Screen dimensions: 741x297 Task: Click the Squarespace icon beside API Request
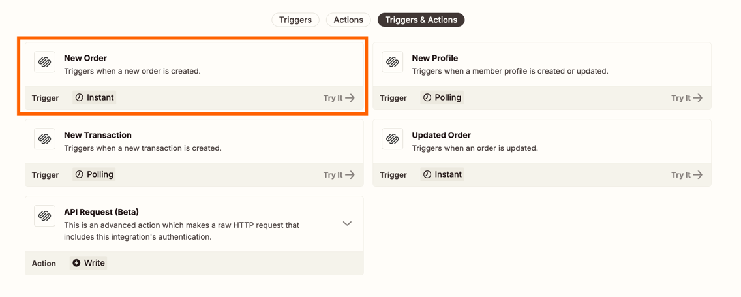pos(45,216)
